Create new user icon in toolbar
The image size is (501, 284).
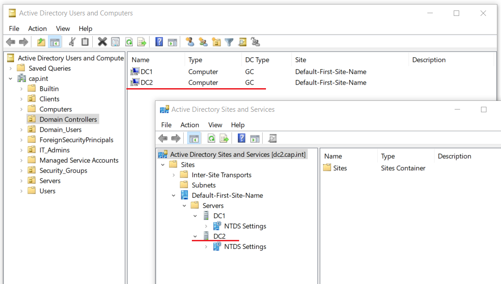tap(190, 42)
